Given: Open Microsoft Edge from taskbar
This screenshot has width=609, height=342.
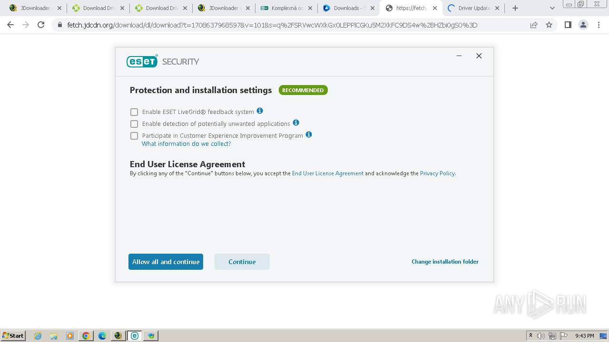Looking at the screenshot, I should click(102, 336).
